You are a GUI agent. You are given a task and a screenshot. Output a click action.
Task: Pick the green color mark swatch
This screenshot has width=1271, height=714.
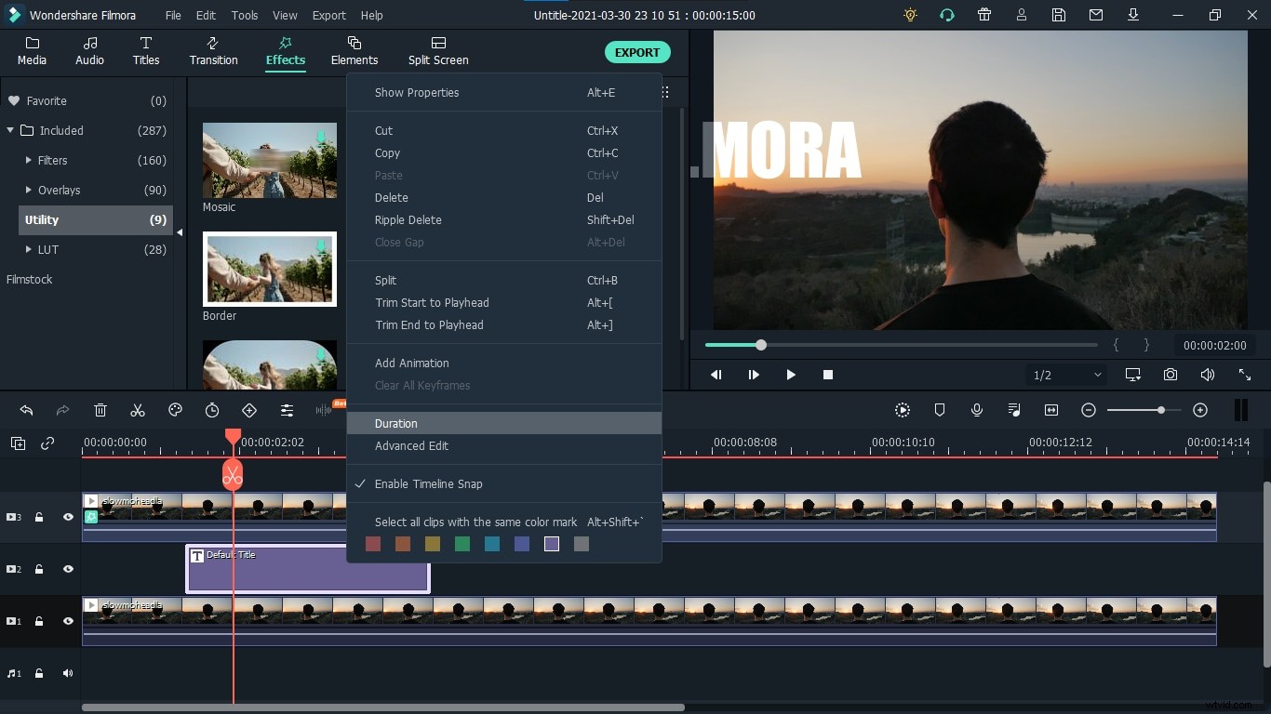[462, 544]
